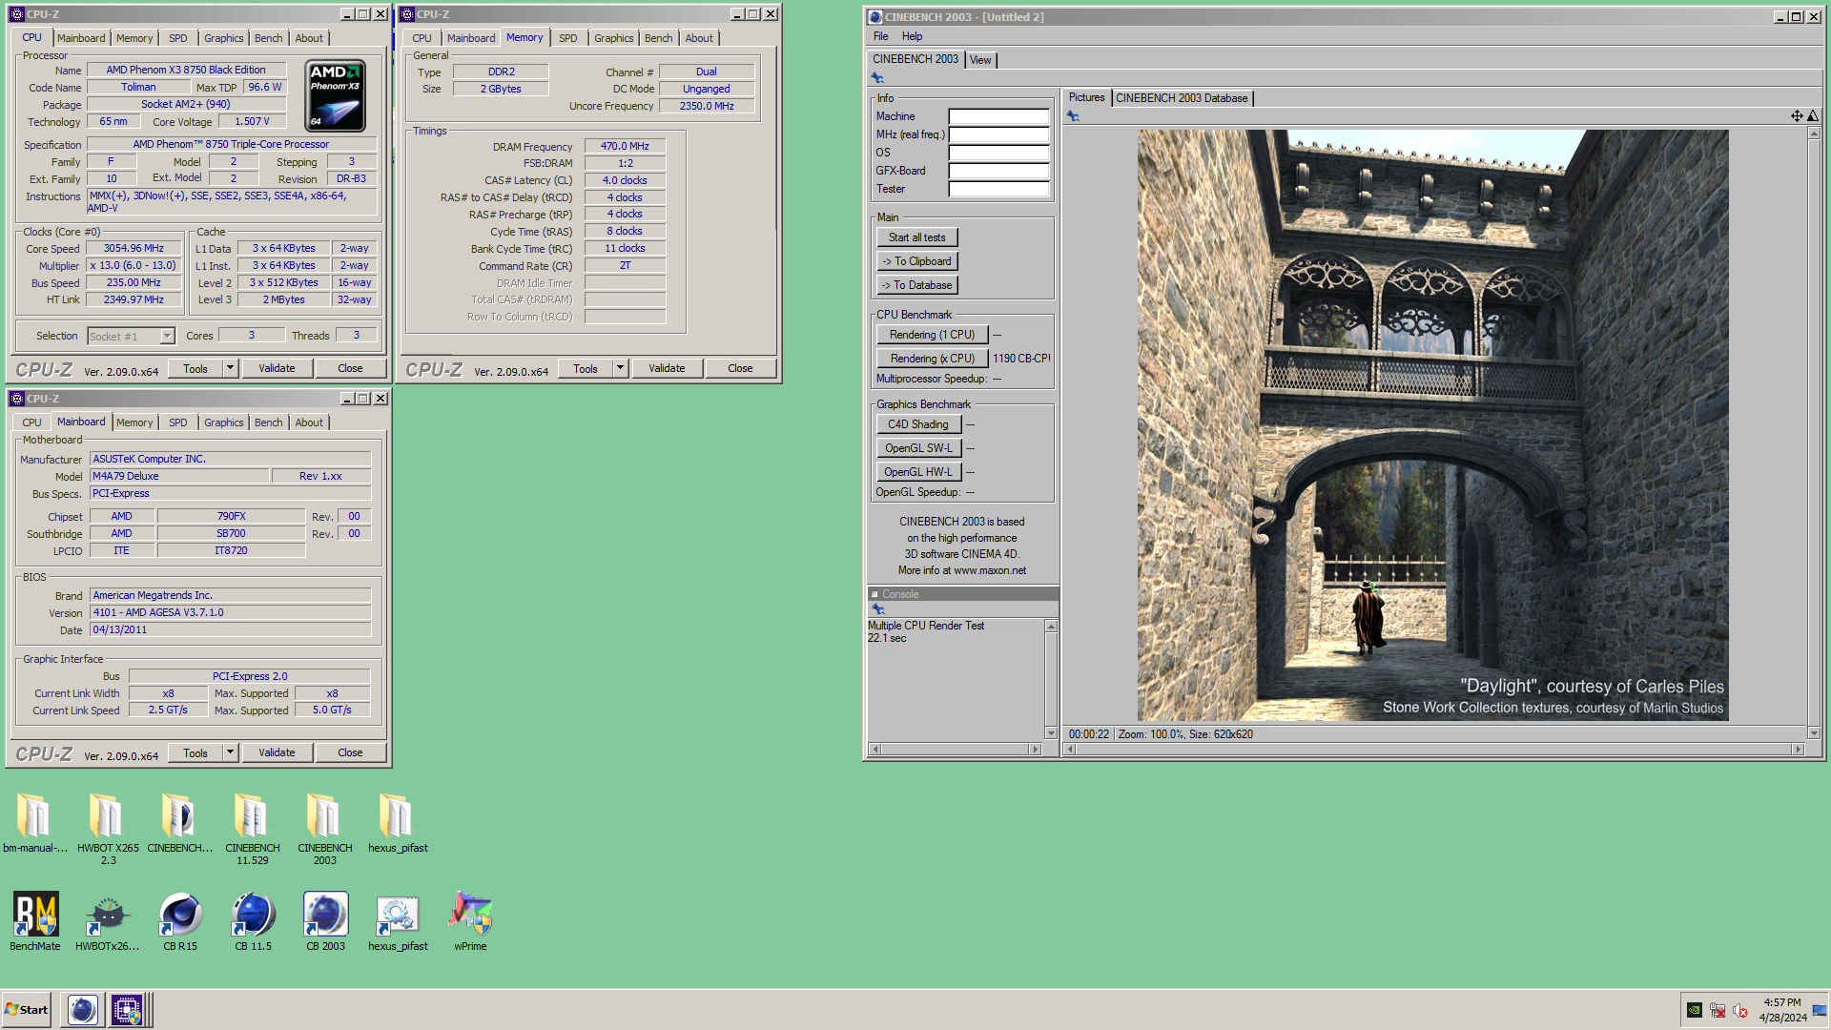Image resolution: width=1831 pixels, height=1030 pixels.
Task: Click the Cinebench taskbar button
Action: click(83, 1009)
